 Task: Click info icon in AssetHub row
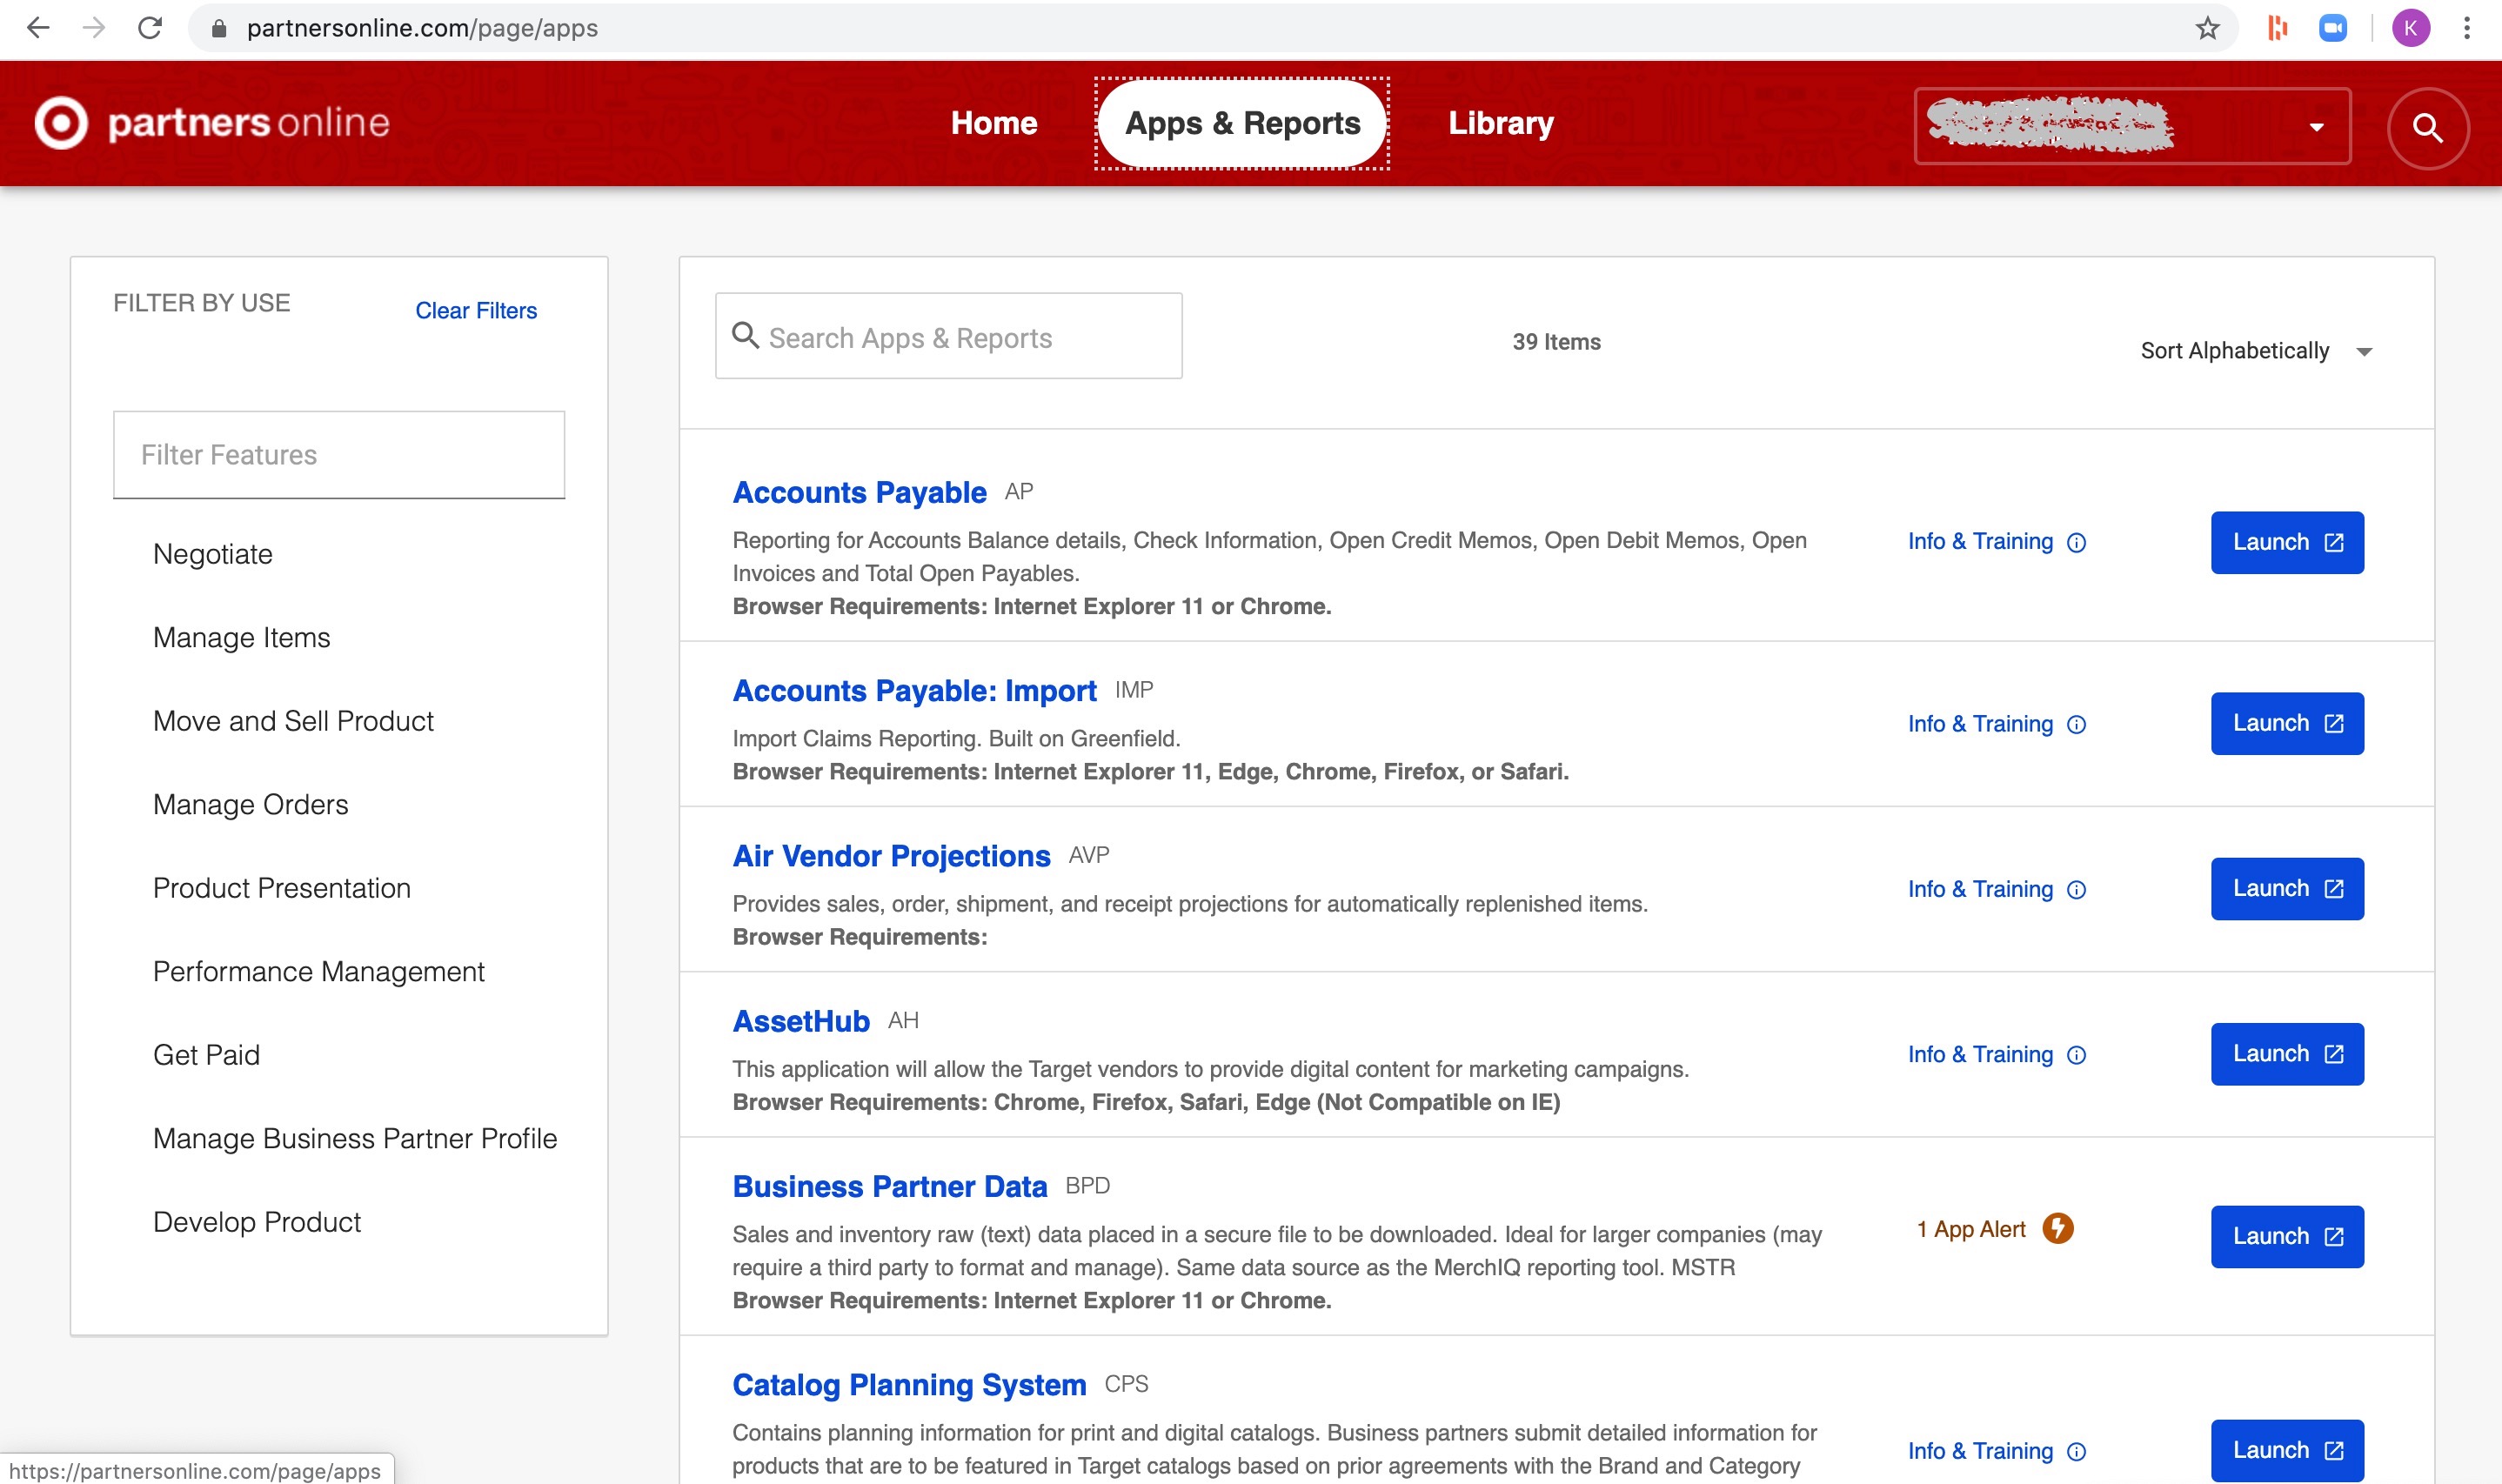click(2076, 1055)
